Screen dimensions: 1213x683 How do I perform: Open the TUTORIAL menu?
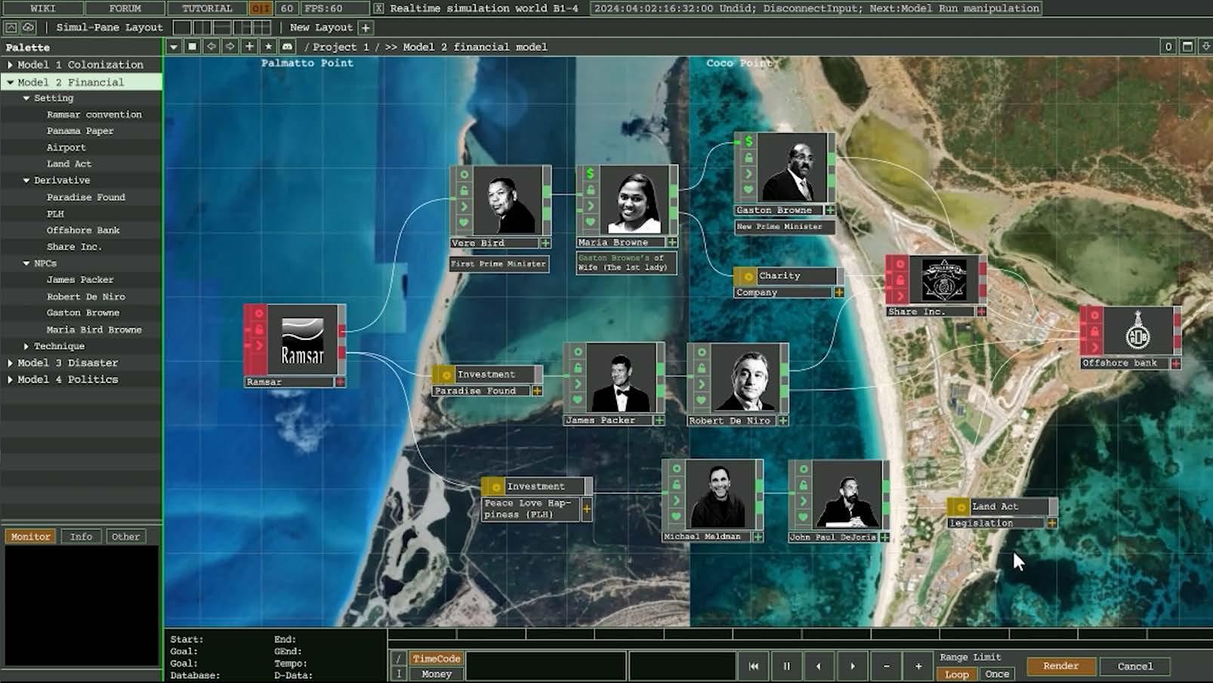coord(206,8)
